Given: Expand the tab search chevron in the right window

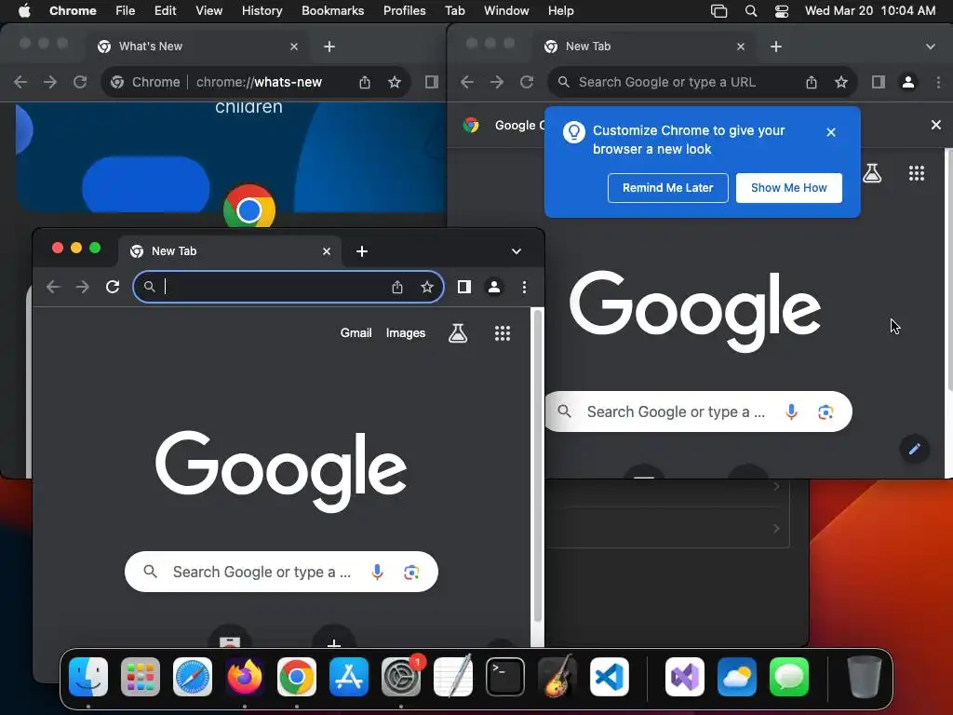Looking at the screenshot, I should [x=931, y=47].
